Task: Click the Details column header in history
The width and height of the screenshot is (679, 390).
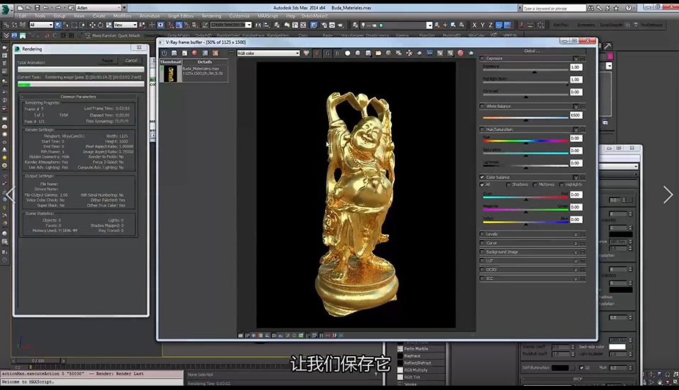Action: (x=204, y=61)
